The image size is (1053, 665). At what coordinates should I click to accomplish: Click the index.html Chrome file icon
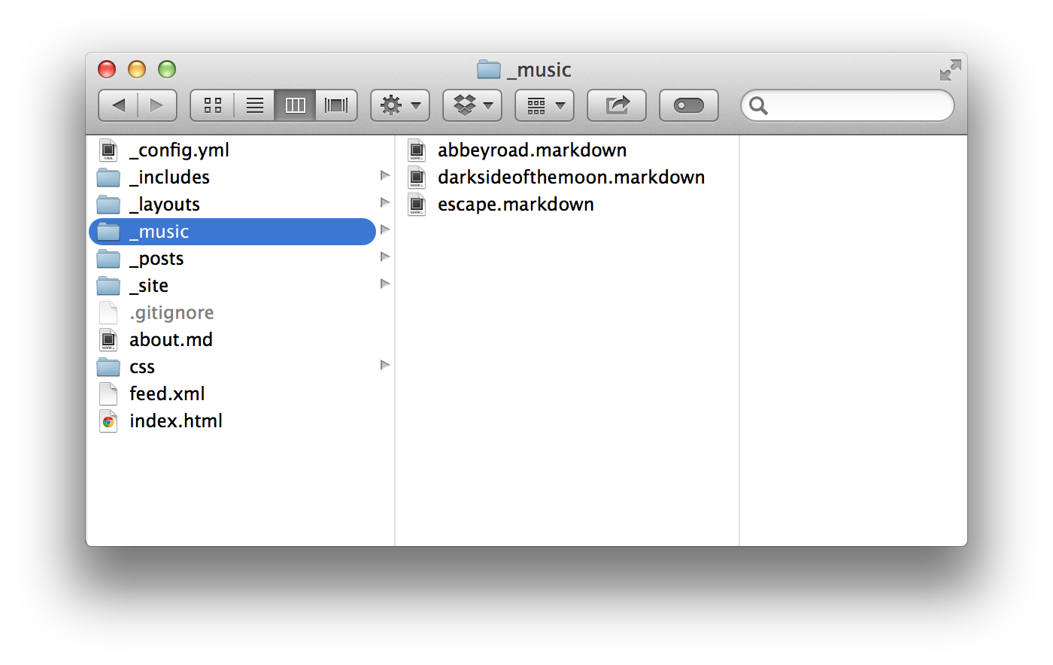coord(108,421)
